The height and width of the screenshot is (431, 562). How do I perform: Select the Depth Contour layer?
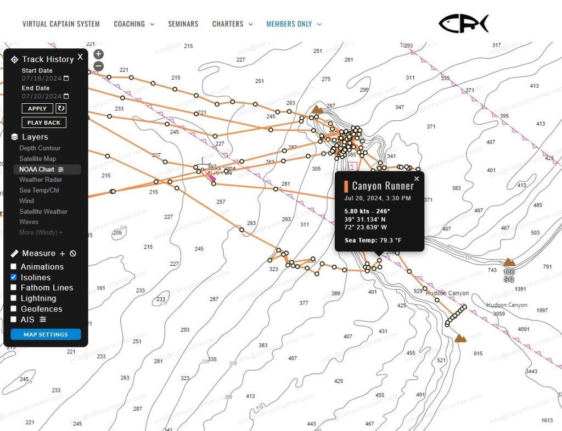40,148
